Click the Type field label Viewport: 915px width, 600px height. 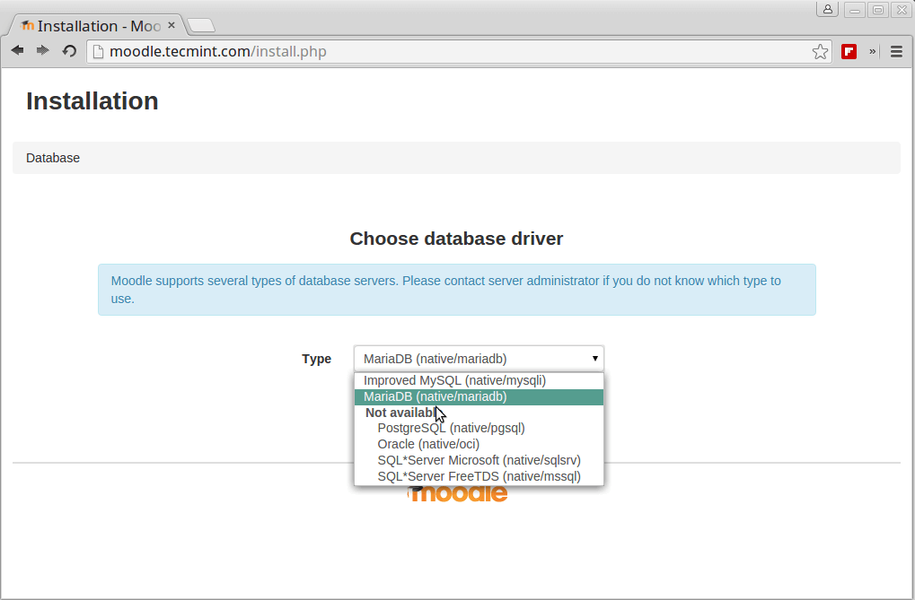coord(316,359)
